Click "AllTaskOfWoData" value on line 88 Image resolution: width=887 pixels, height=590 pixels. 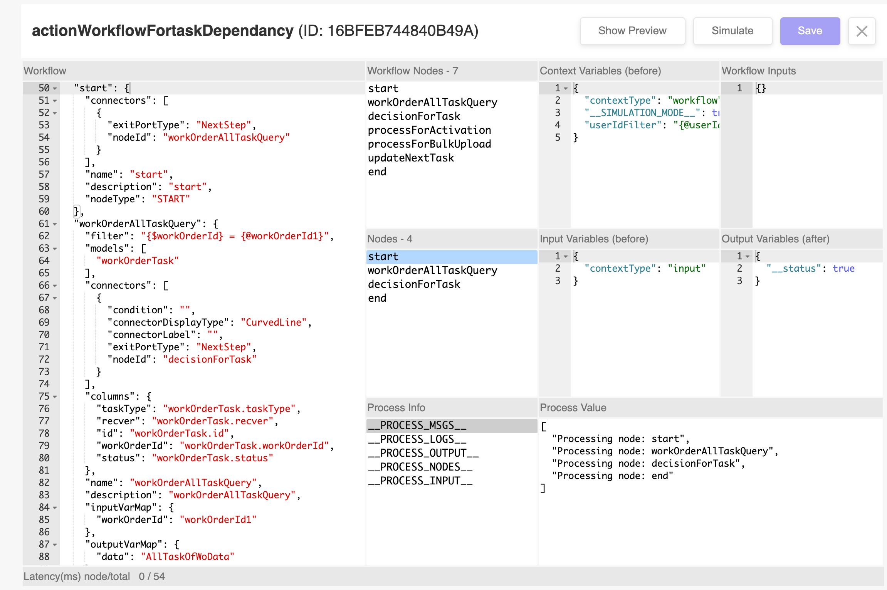point(188,557)
